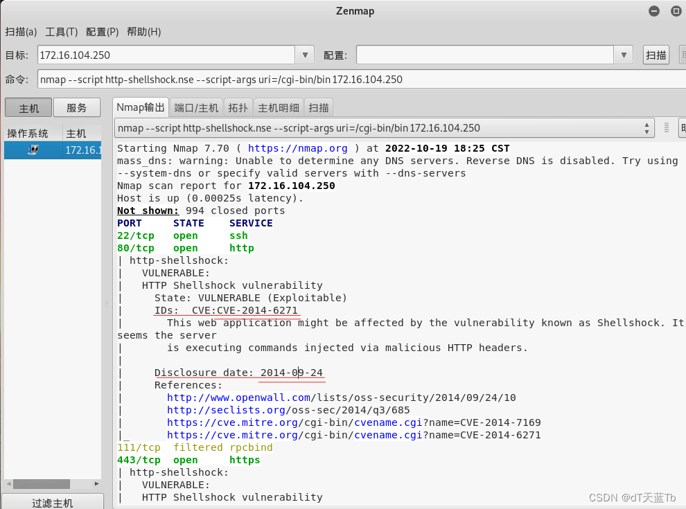Click the 'ssh' service name
This screenshot has width=686, height=509.
(x=238, y=235)
